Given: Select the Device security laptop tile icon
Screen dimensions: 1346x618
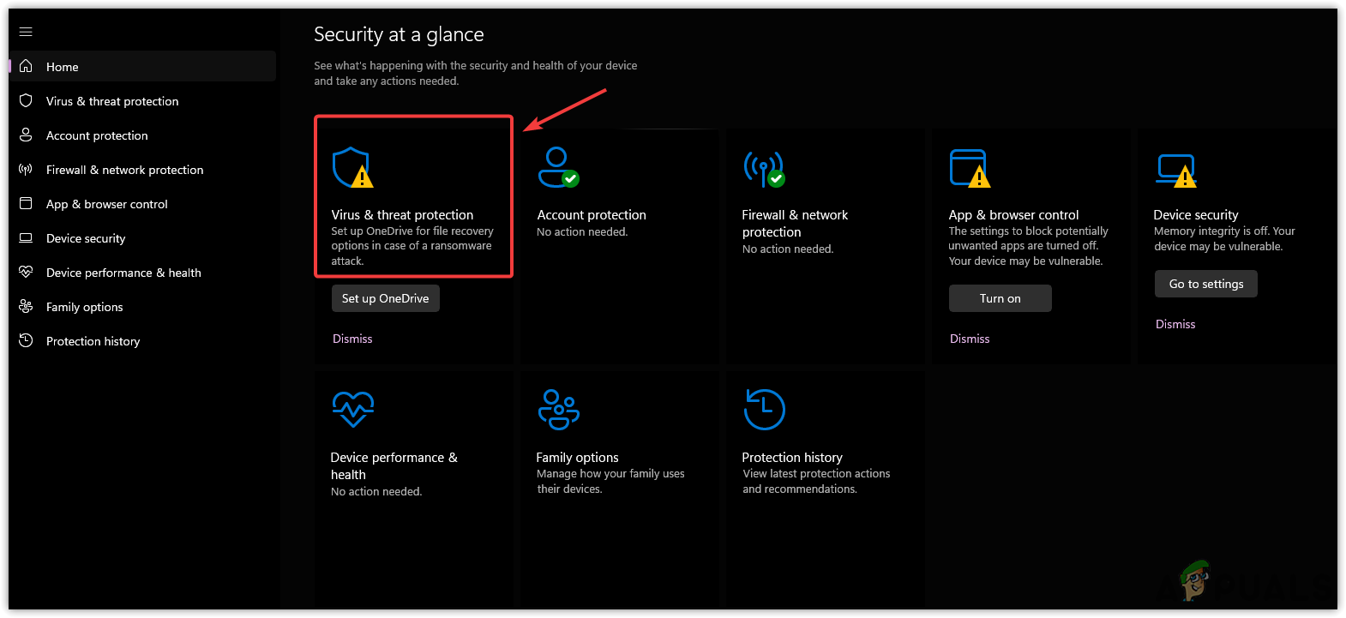Looking at the screenshot, I should [x=1175, y=170].
